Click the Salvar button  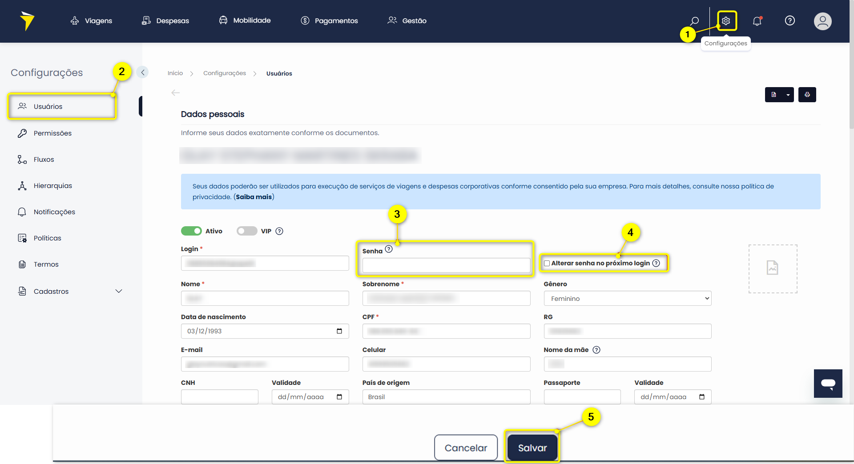click(x=532, y=448)
